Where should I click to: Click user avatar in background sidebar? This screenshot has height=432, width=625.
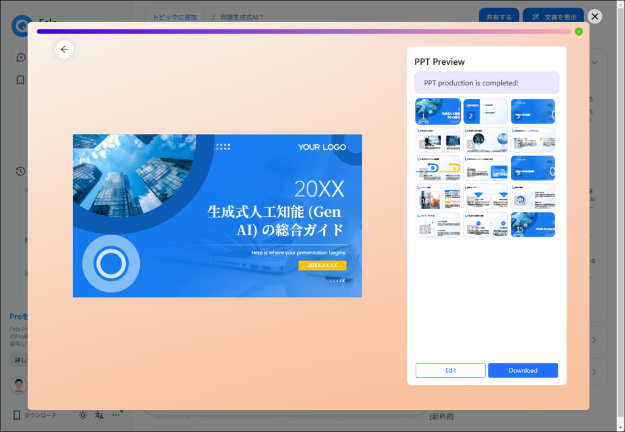pyautogui.click(x=18, y=386)
